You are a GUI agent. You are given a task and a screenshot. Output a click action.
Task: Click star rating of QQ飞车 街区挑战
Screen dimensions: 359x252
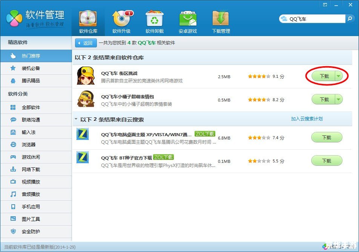259,76
